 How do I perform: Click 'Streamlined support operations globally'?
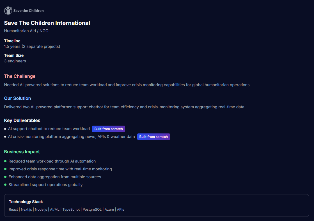pos(45,185)
